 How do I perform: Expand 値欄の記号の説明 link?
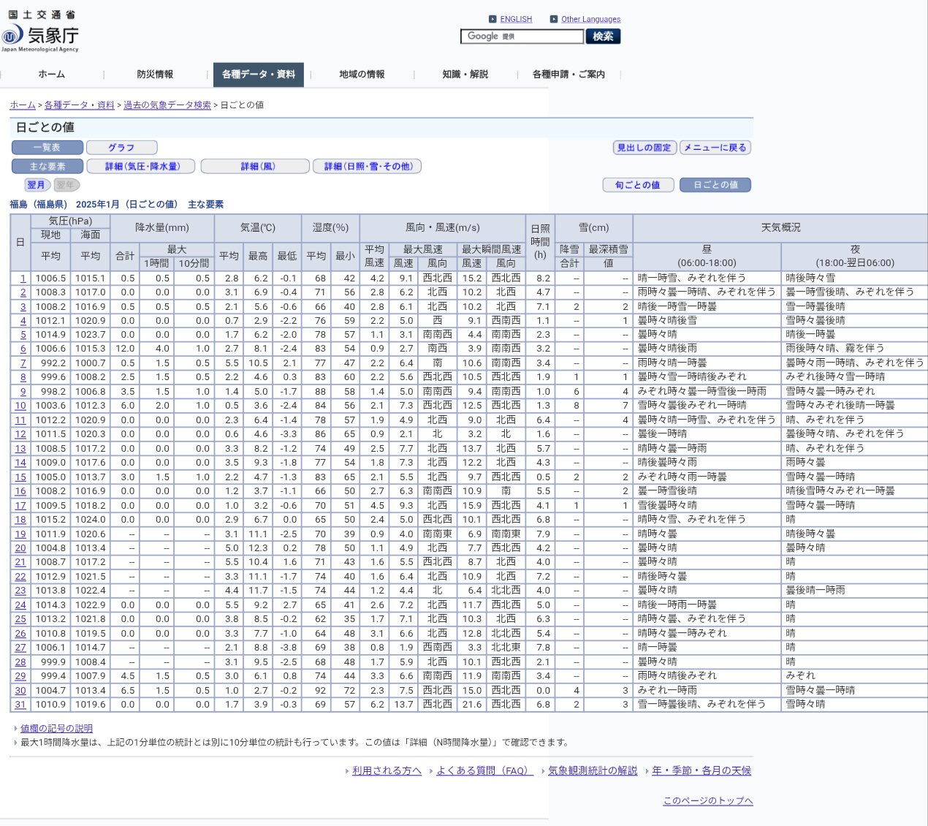56,729
